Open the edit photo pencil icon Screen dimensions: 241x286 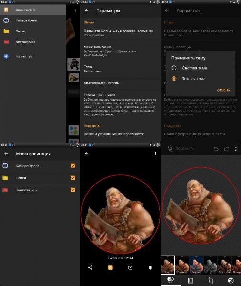click(130, 267)
